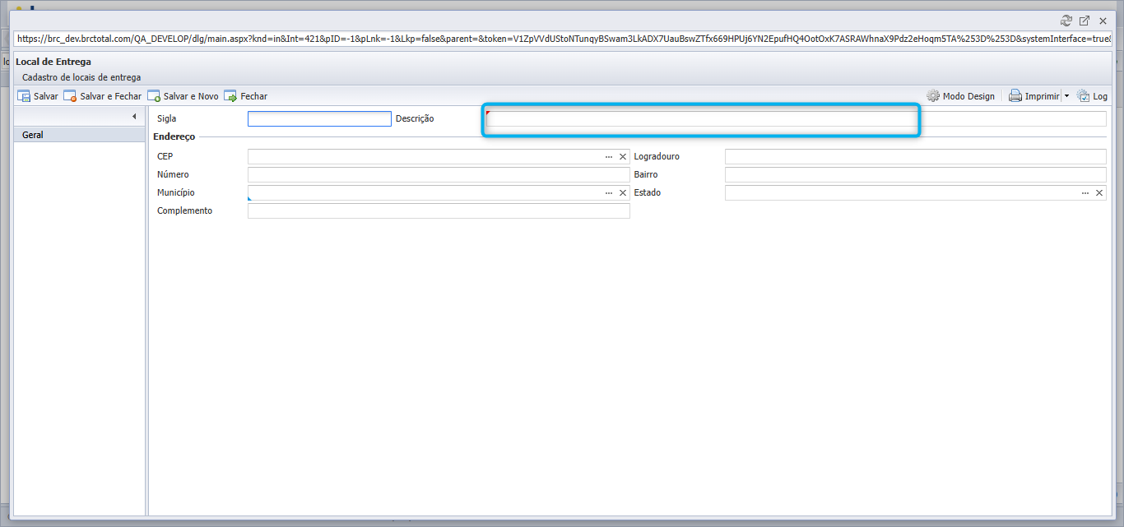Refresh the dialog using the reload icon

[x=1066, y=21]
